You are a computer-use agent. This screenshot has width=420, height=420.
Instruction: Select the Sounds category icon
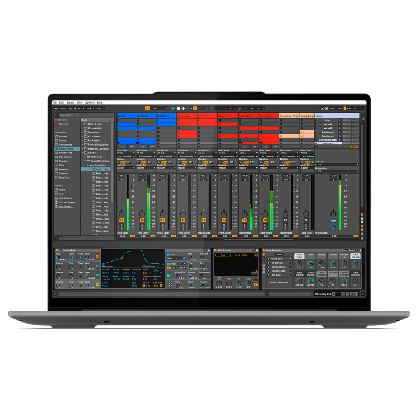pos(57,136)
